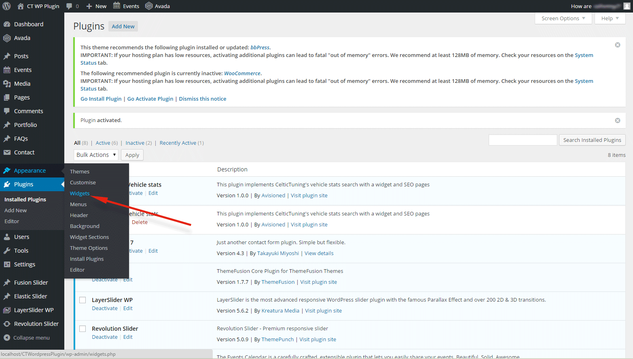The width and height of the screenshot is (633, 359).
Task: Expand the Help tab
Action: coord(610,19)
